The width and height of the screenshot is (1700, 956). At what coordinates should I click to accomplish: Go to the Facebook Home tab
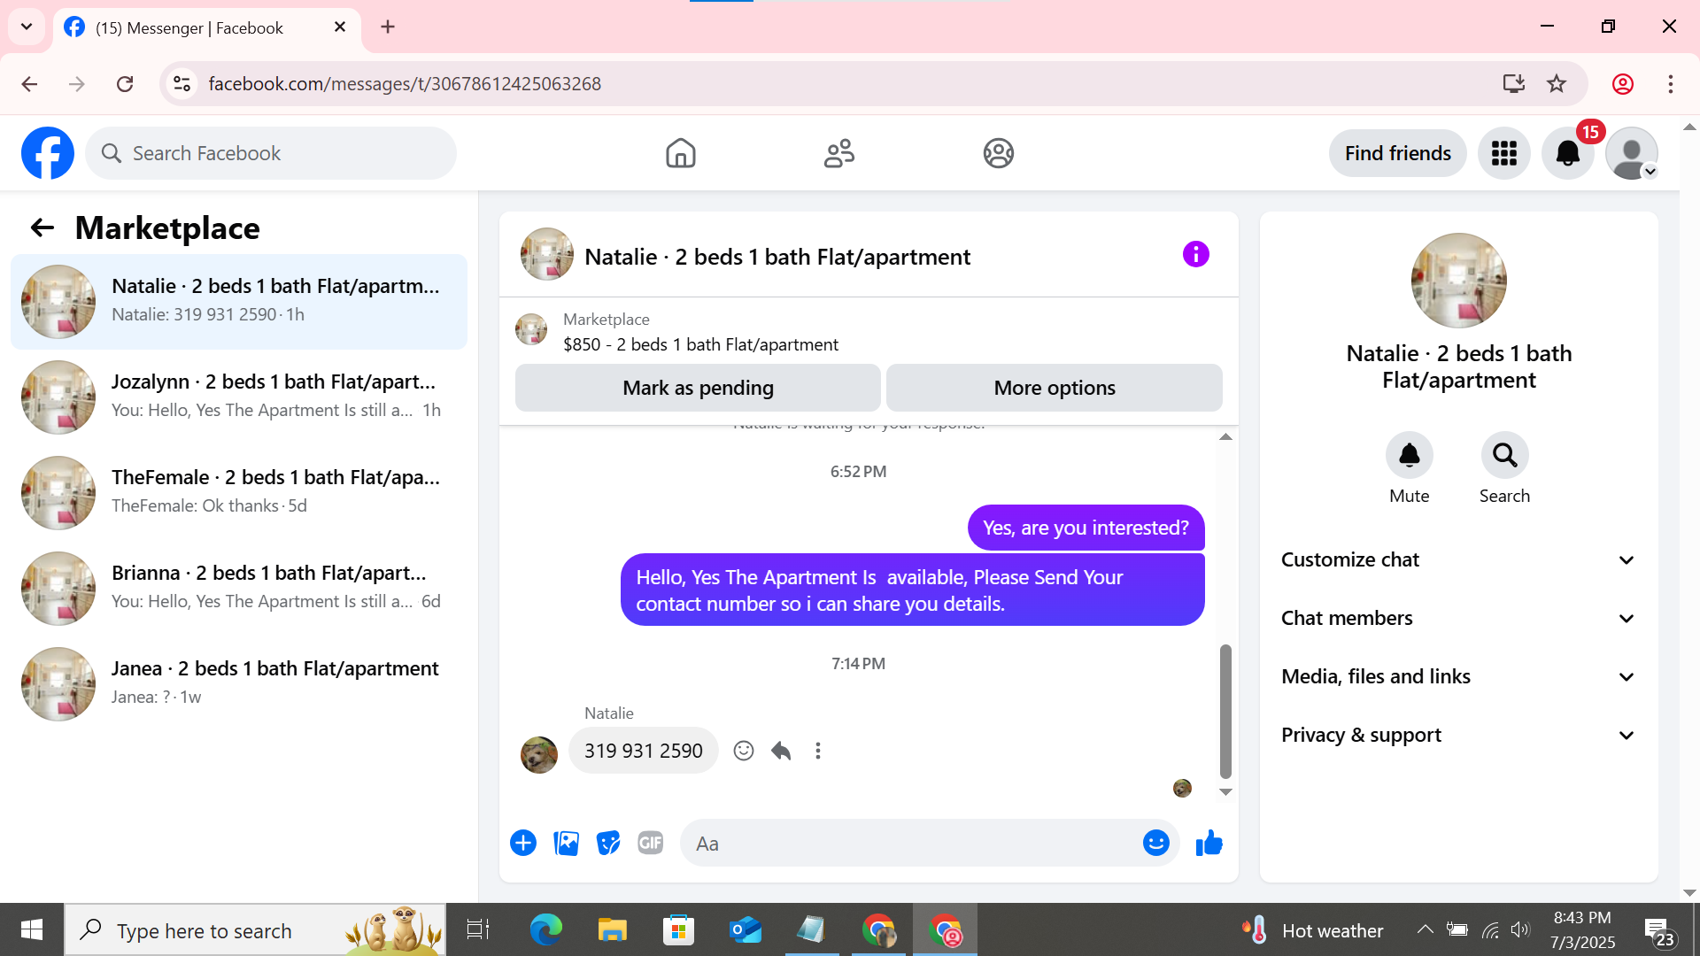[x=680, y=153]
